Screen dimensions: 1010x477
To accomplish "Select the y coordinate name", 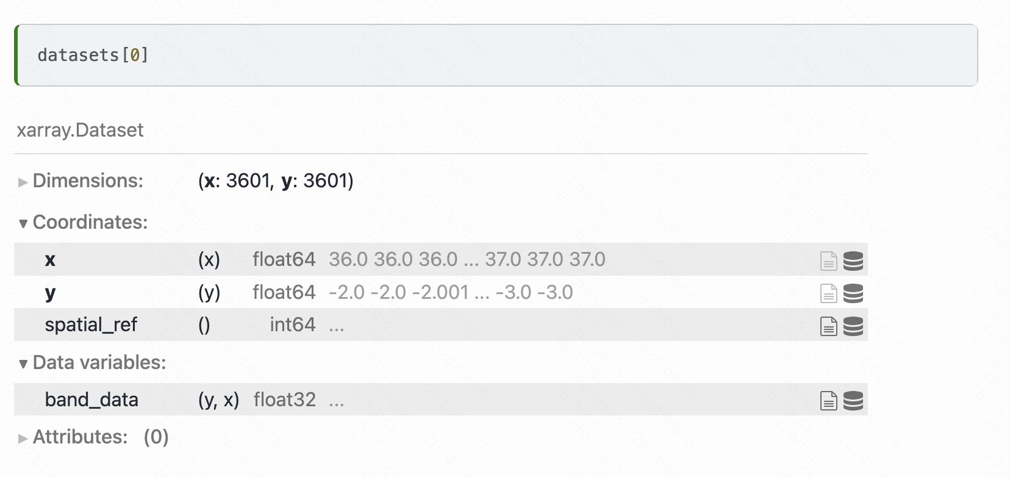I will pos(50,292).
